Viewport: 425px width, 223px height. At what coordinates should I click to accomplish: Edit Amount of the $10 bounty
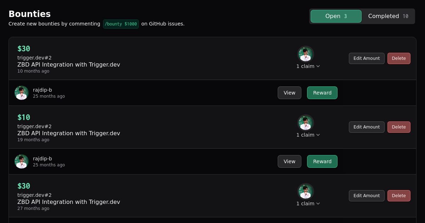(367, 127)
